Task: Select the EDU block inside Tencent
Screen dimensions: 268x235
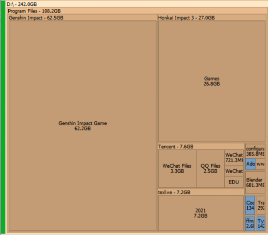Action: tap(234, 182)
